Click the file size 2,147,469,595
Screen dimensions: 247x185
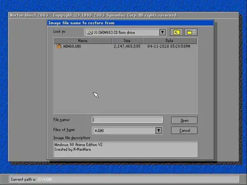coord(127,46)
